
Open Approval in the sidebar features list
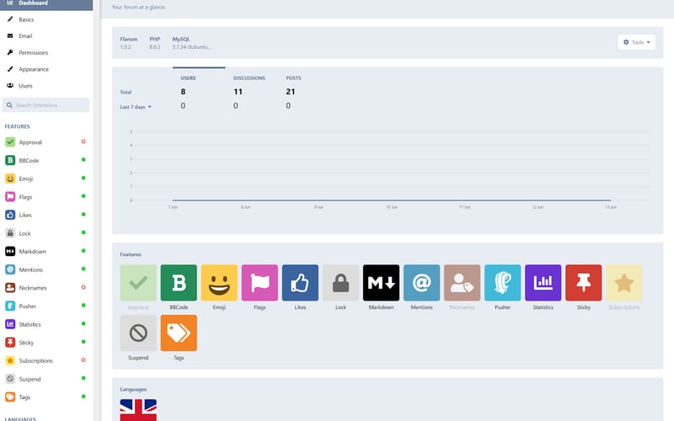pyautogui.click(x=46, y=142)
